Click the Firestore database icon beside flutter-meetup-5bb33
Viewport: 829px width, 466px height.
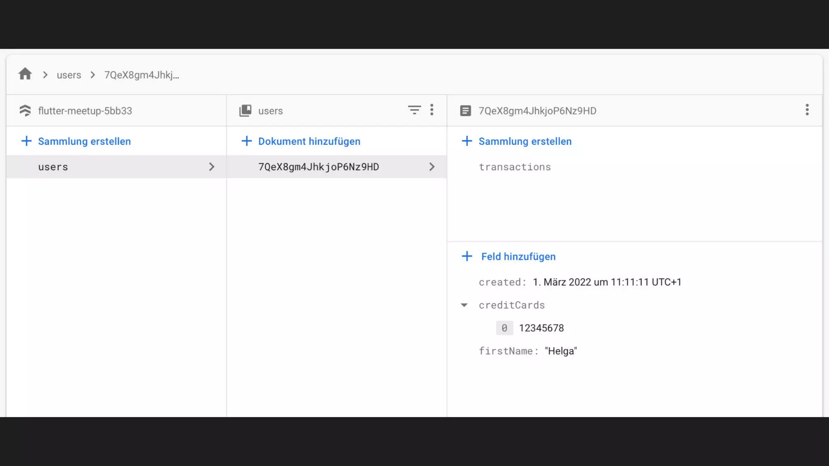(25, 110)
